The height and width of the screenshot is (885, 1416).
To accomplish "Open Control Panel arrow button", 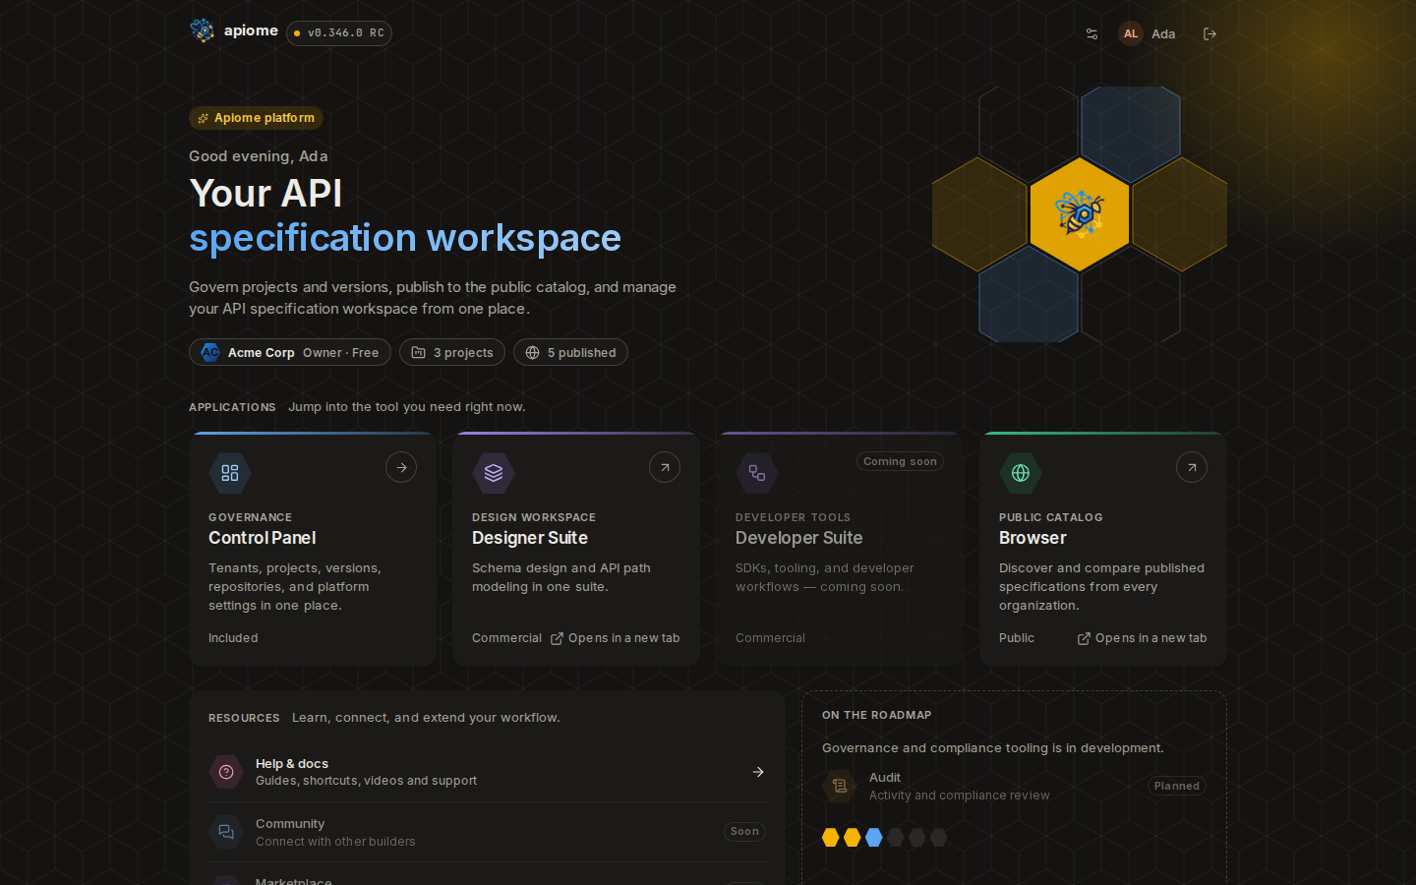I will coord(401,467).
